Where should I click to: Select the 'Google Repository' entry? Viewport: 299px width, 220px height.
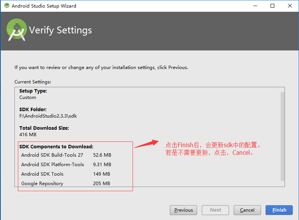(x=42, y=184)
